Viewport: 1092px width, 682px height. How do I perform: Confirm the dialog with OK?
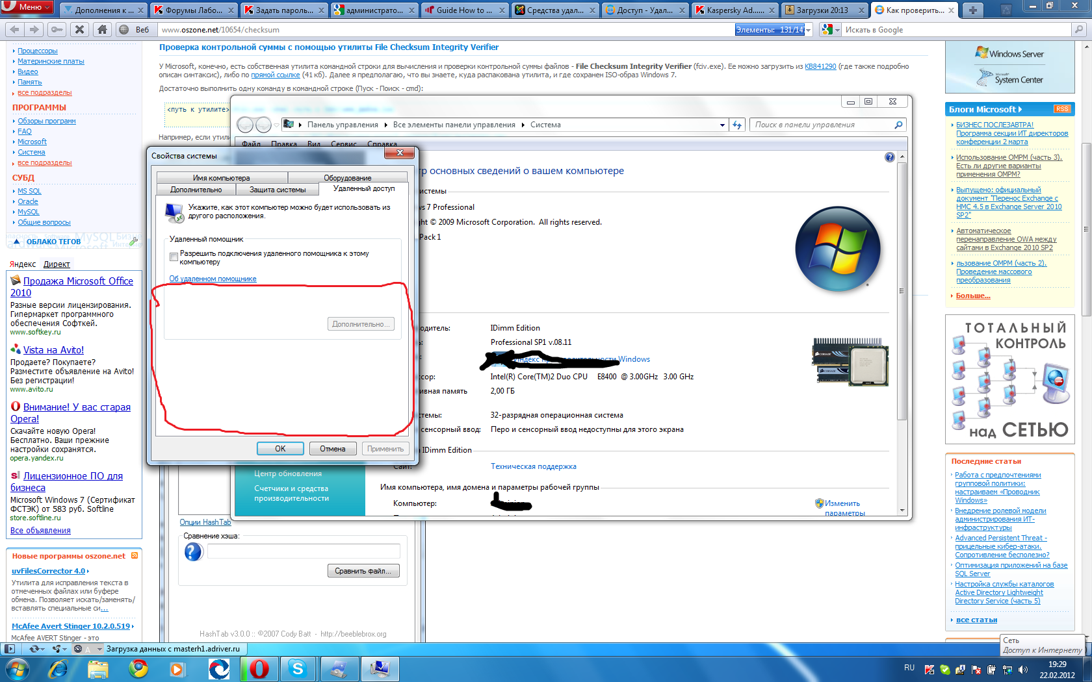280,449
